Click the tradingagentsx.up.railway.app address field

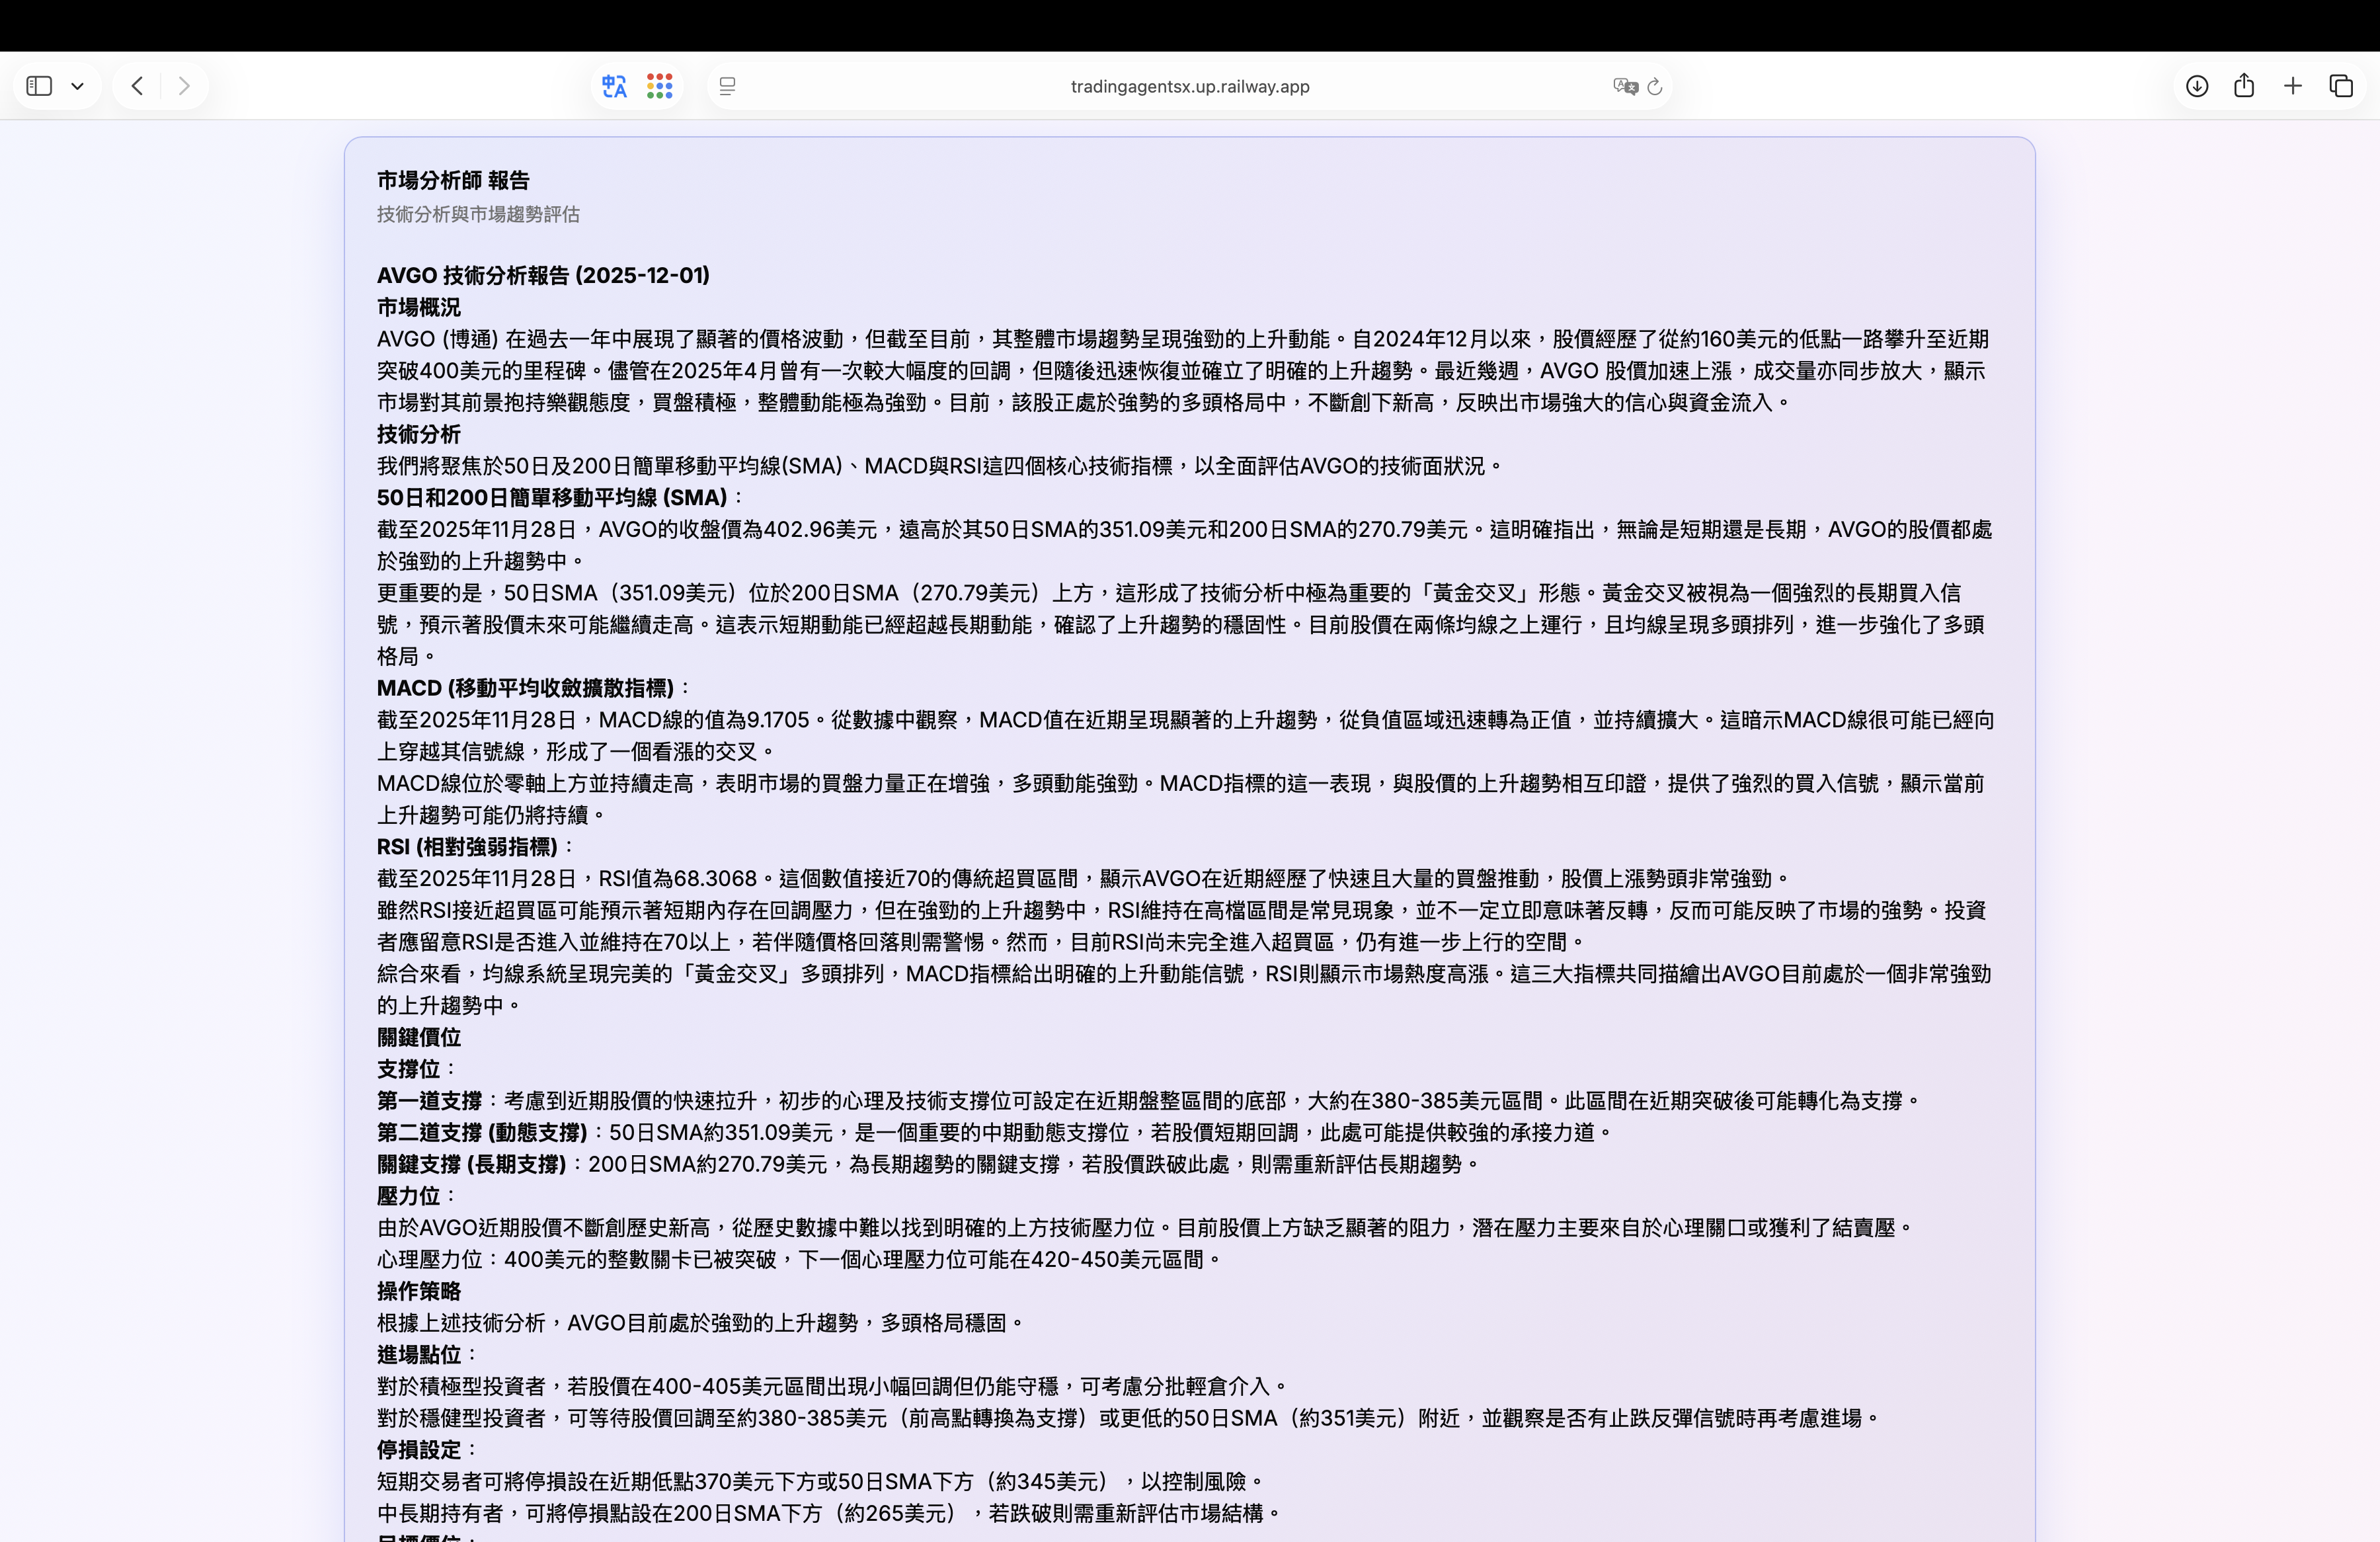[1189, 86]
